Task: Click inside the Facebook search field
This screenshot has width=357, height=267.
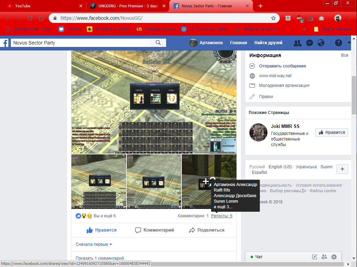Action: (x=80, y=43)
